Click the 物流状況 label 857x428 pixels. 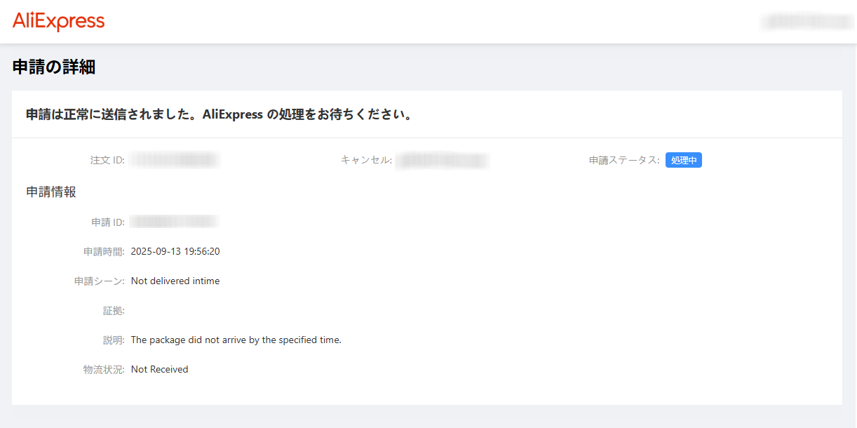tap(104, 369)
